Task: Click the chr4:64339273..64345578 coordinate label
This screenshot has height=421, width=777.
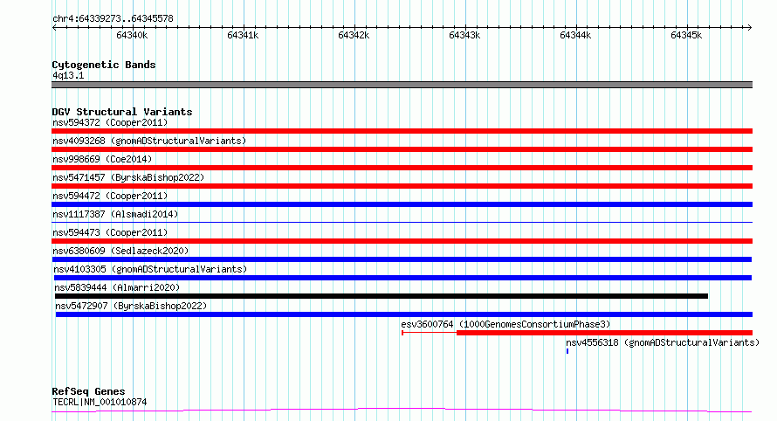Action: point(113,18)
